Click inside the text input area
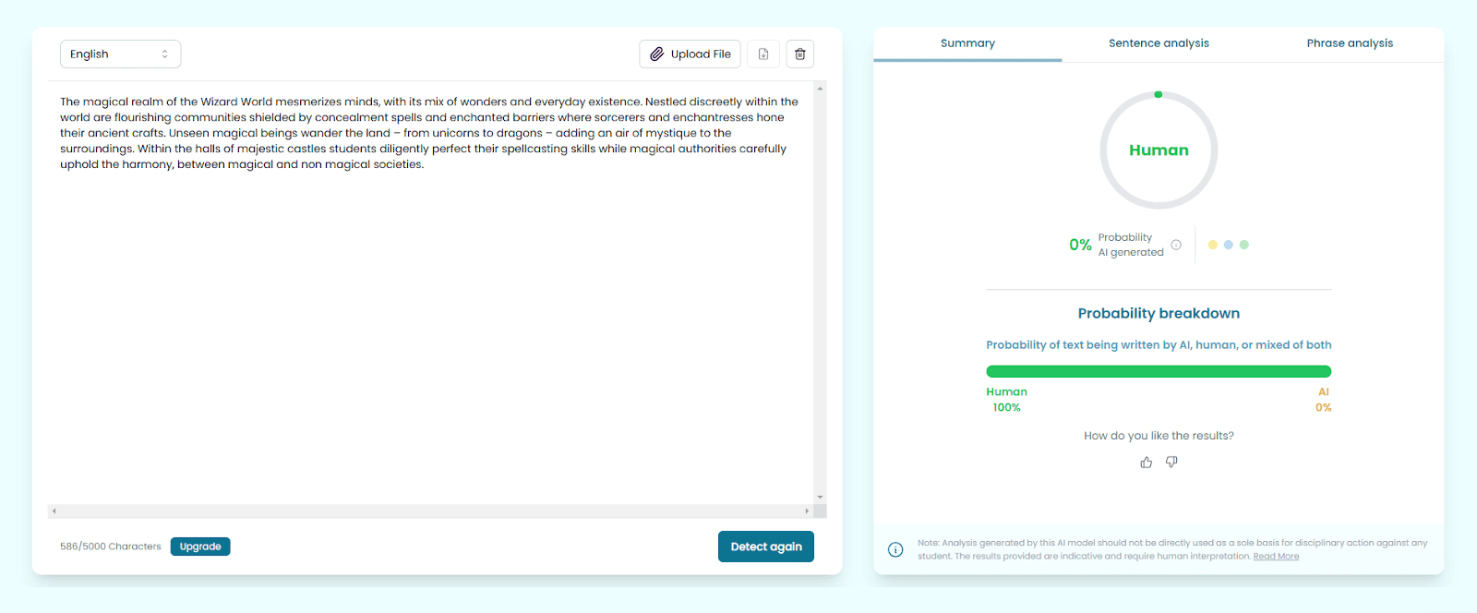 [x=430, y=323]
